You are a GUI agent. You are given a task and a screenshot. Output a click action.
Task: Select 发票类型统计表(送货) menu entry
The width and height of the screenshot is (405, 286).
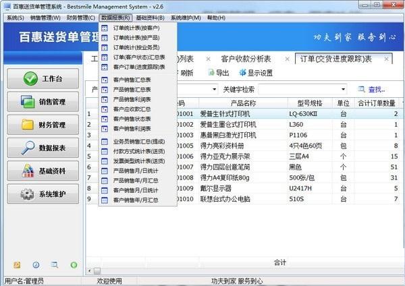(139, 161)
